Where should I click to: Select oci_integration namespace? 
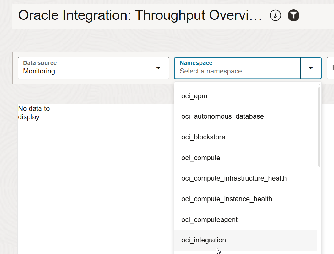246,240
